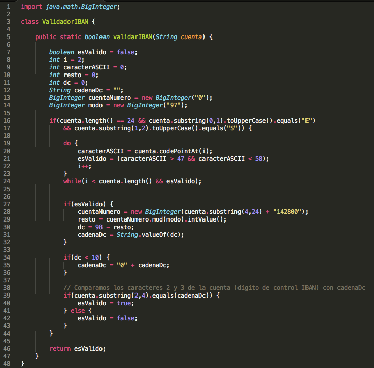Click String.valueOf(dc) call
Viewport: 374px width, 368px height.
[x=150, y=235]
